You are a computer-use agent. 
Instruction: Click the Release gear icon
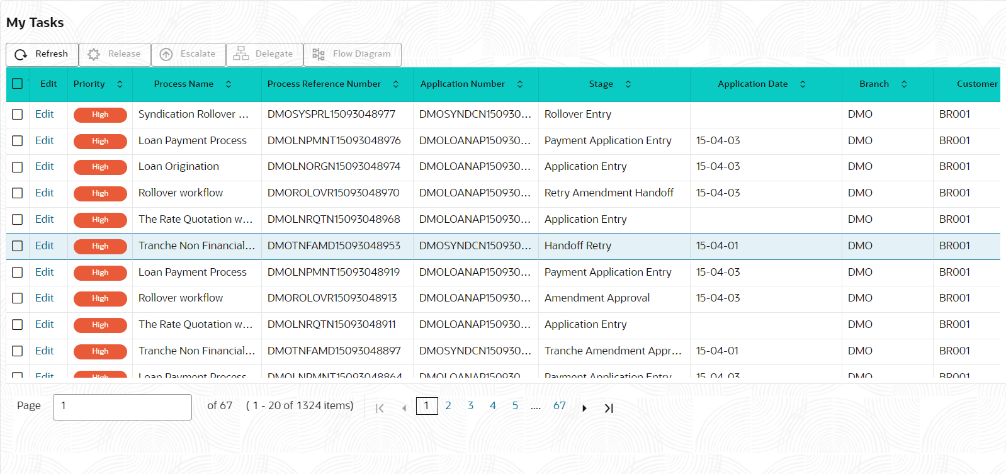(x=94, y=55)
